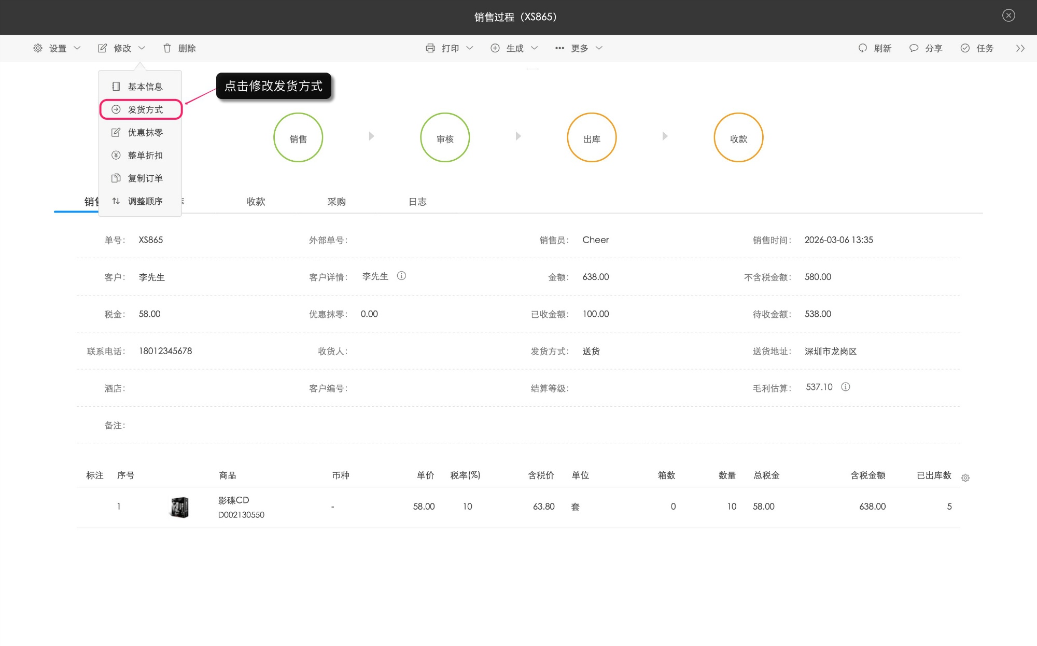Click the 影碟CD product thumbnail
The width and height of the screenshot is (1037, 646).
(180, 507)
